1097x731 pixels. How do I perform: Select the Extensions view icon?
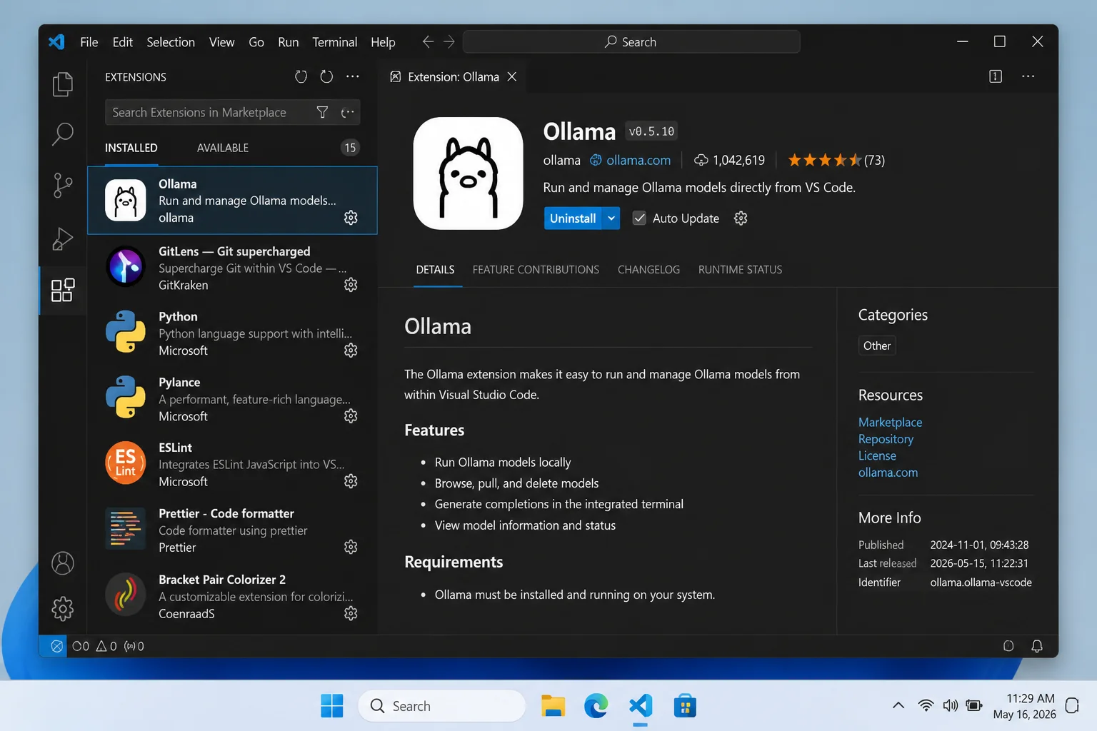(x=63, y=290)
